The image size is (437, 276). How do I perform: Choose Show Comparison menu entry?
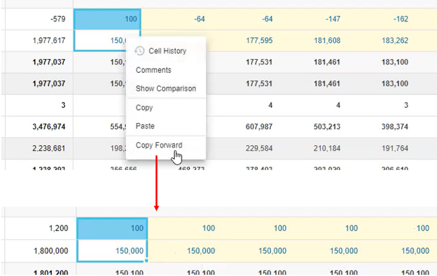pos(165,88)
